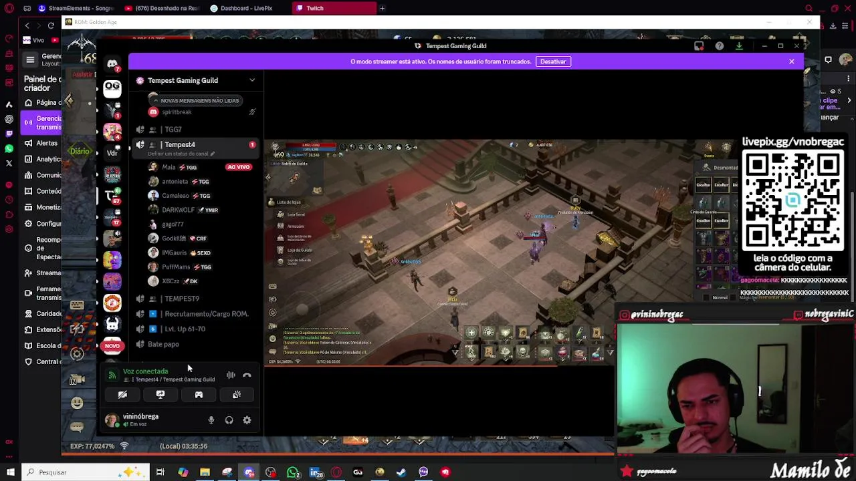Screen dimensions: 856x481
Task: Open Discord from the taskbar
Action: 249,472
